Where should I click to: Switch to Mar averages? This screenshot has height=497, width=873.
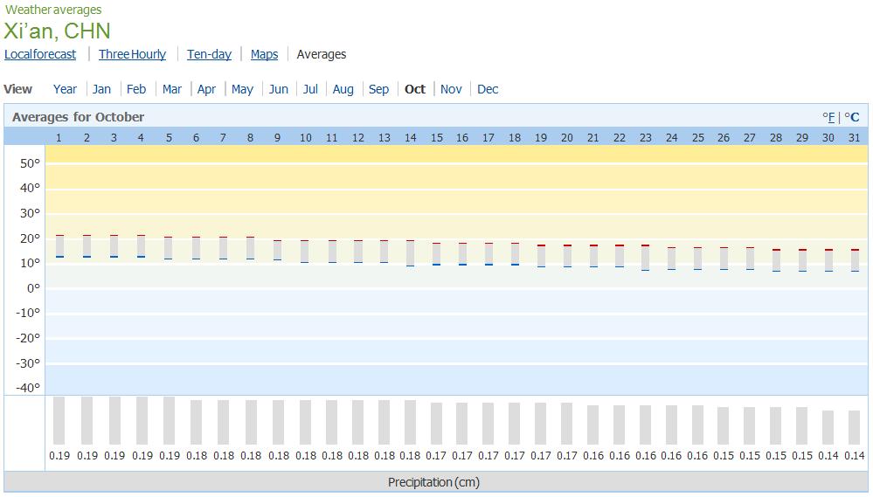[x=172, y=89]
